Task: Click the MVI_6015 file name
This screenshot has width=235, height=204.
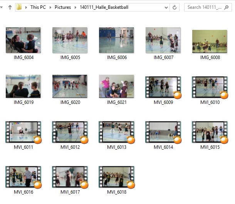Action: (x=210, y=147)
